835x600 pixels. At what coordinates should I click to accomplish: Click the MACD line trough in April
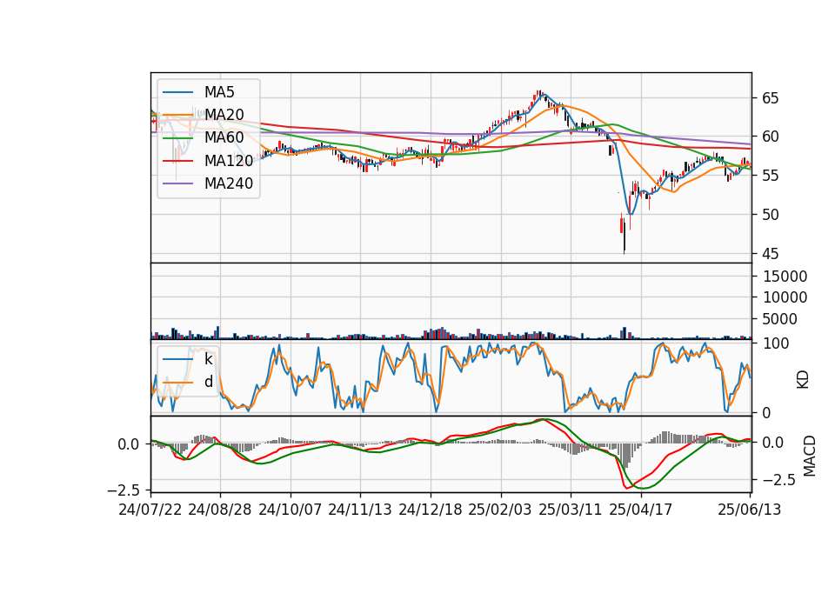tap(628, 487)
